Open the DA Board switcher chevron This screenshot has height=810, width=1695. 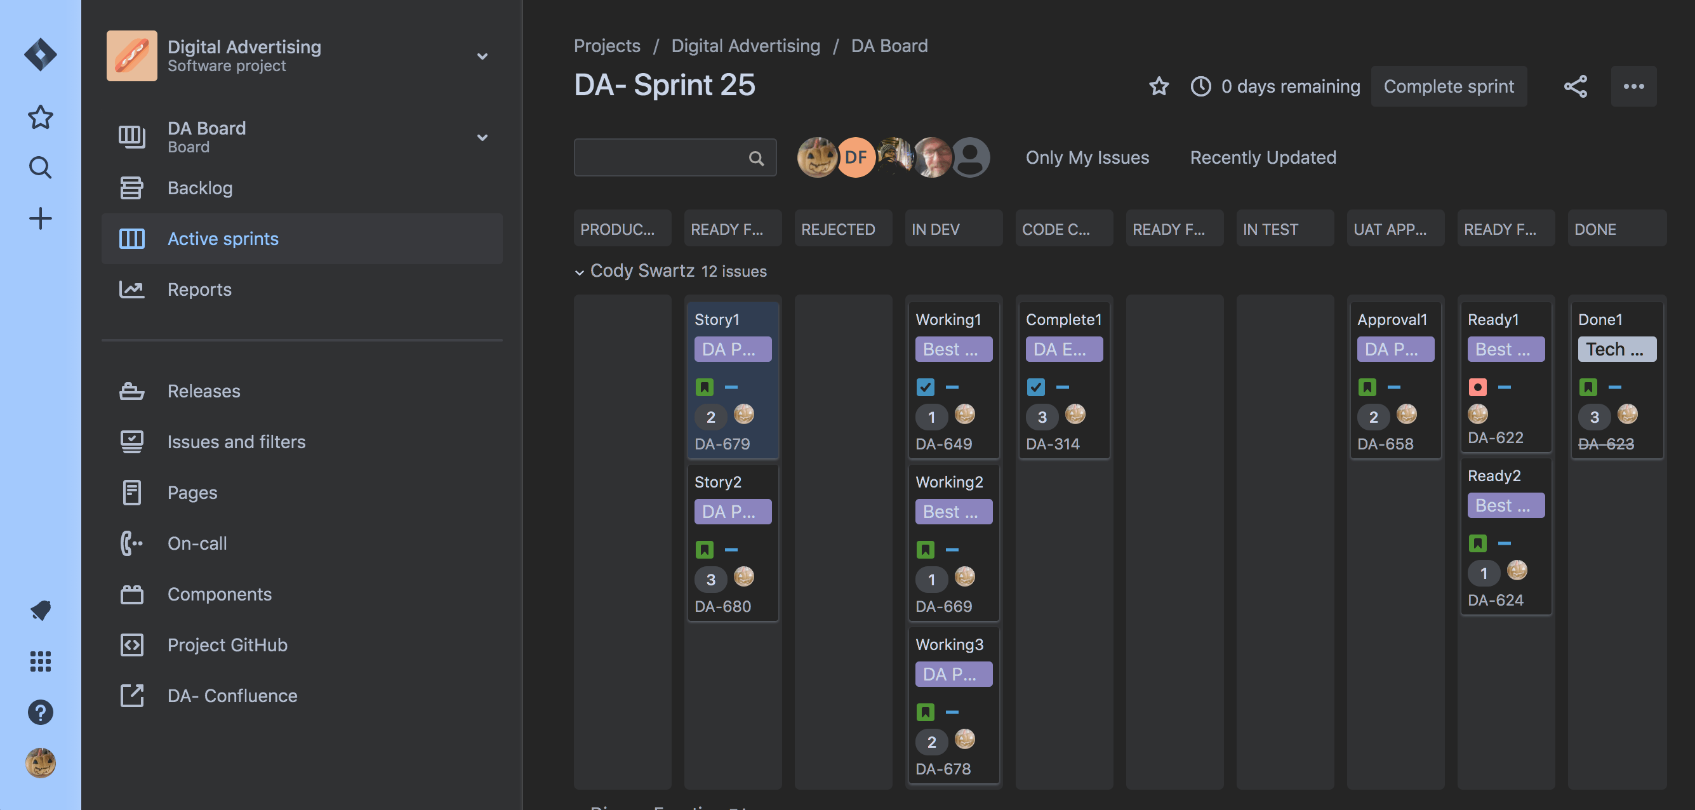pos(482,137)
